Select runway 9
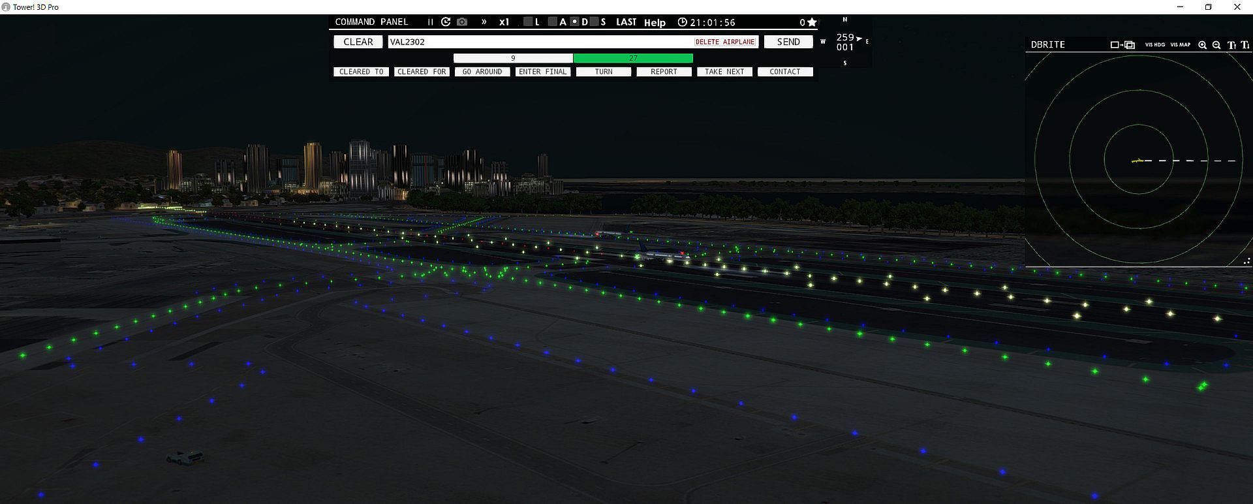 click(x=513, y=58)
